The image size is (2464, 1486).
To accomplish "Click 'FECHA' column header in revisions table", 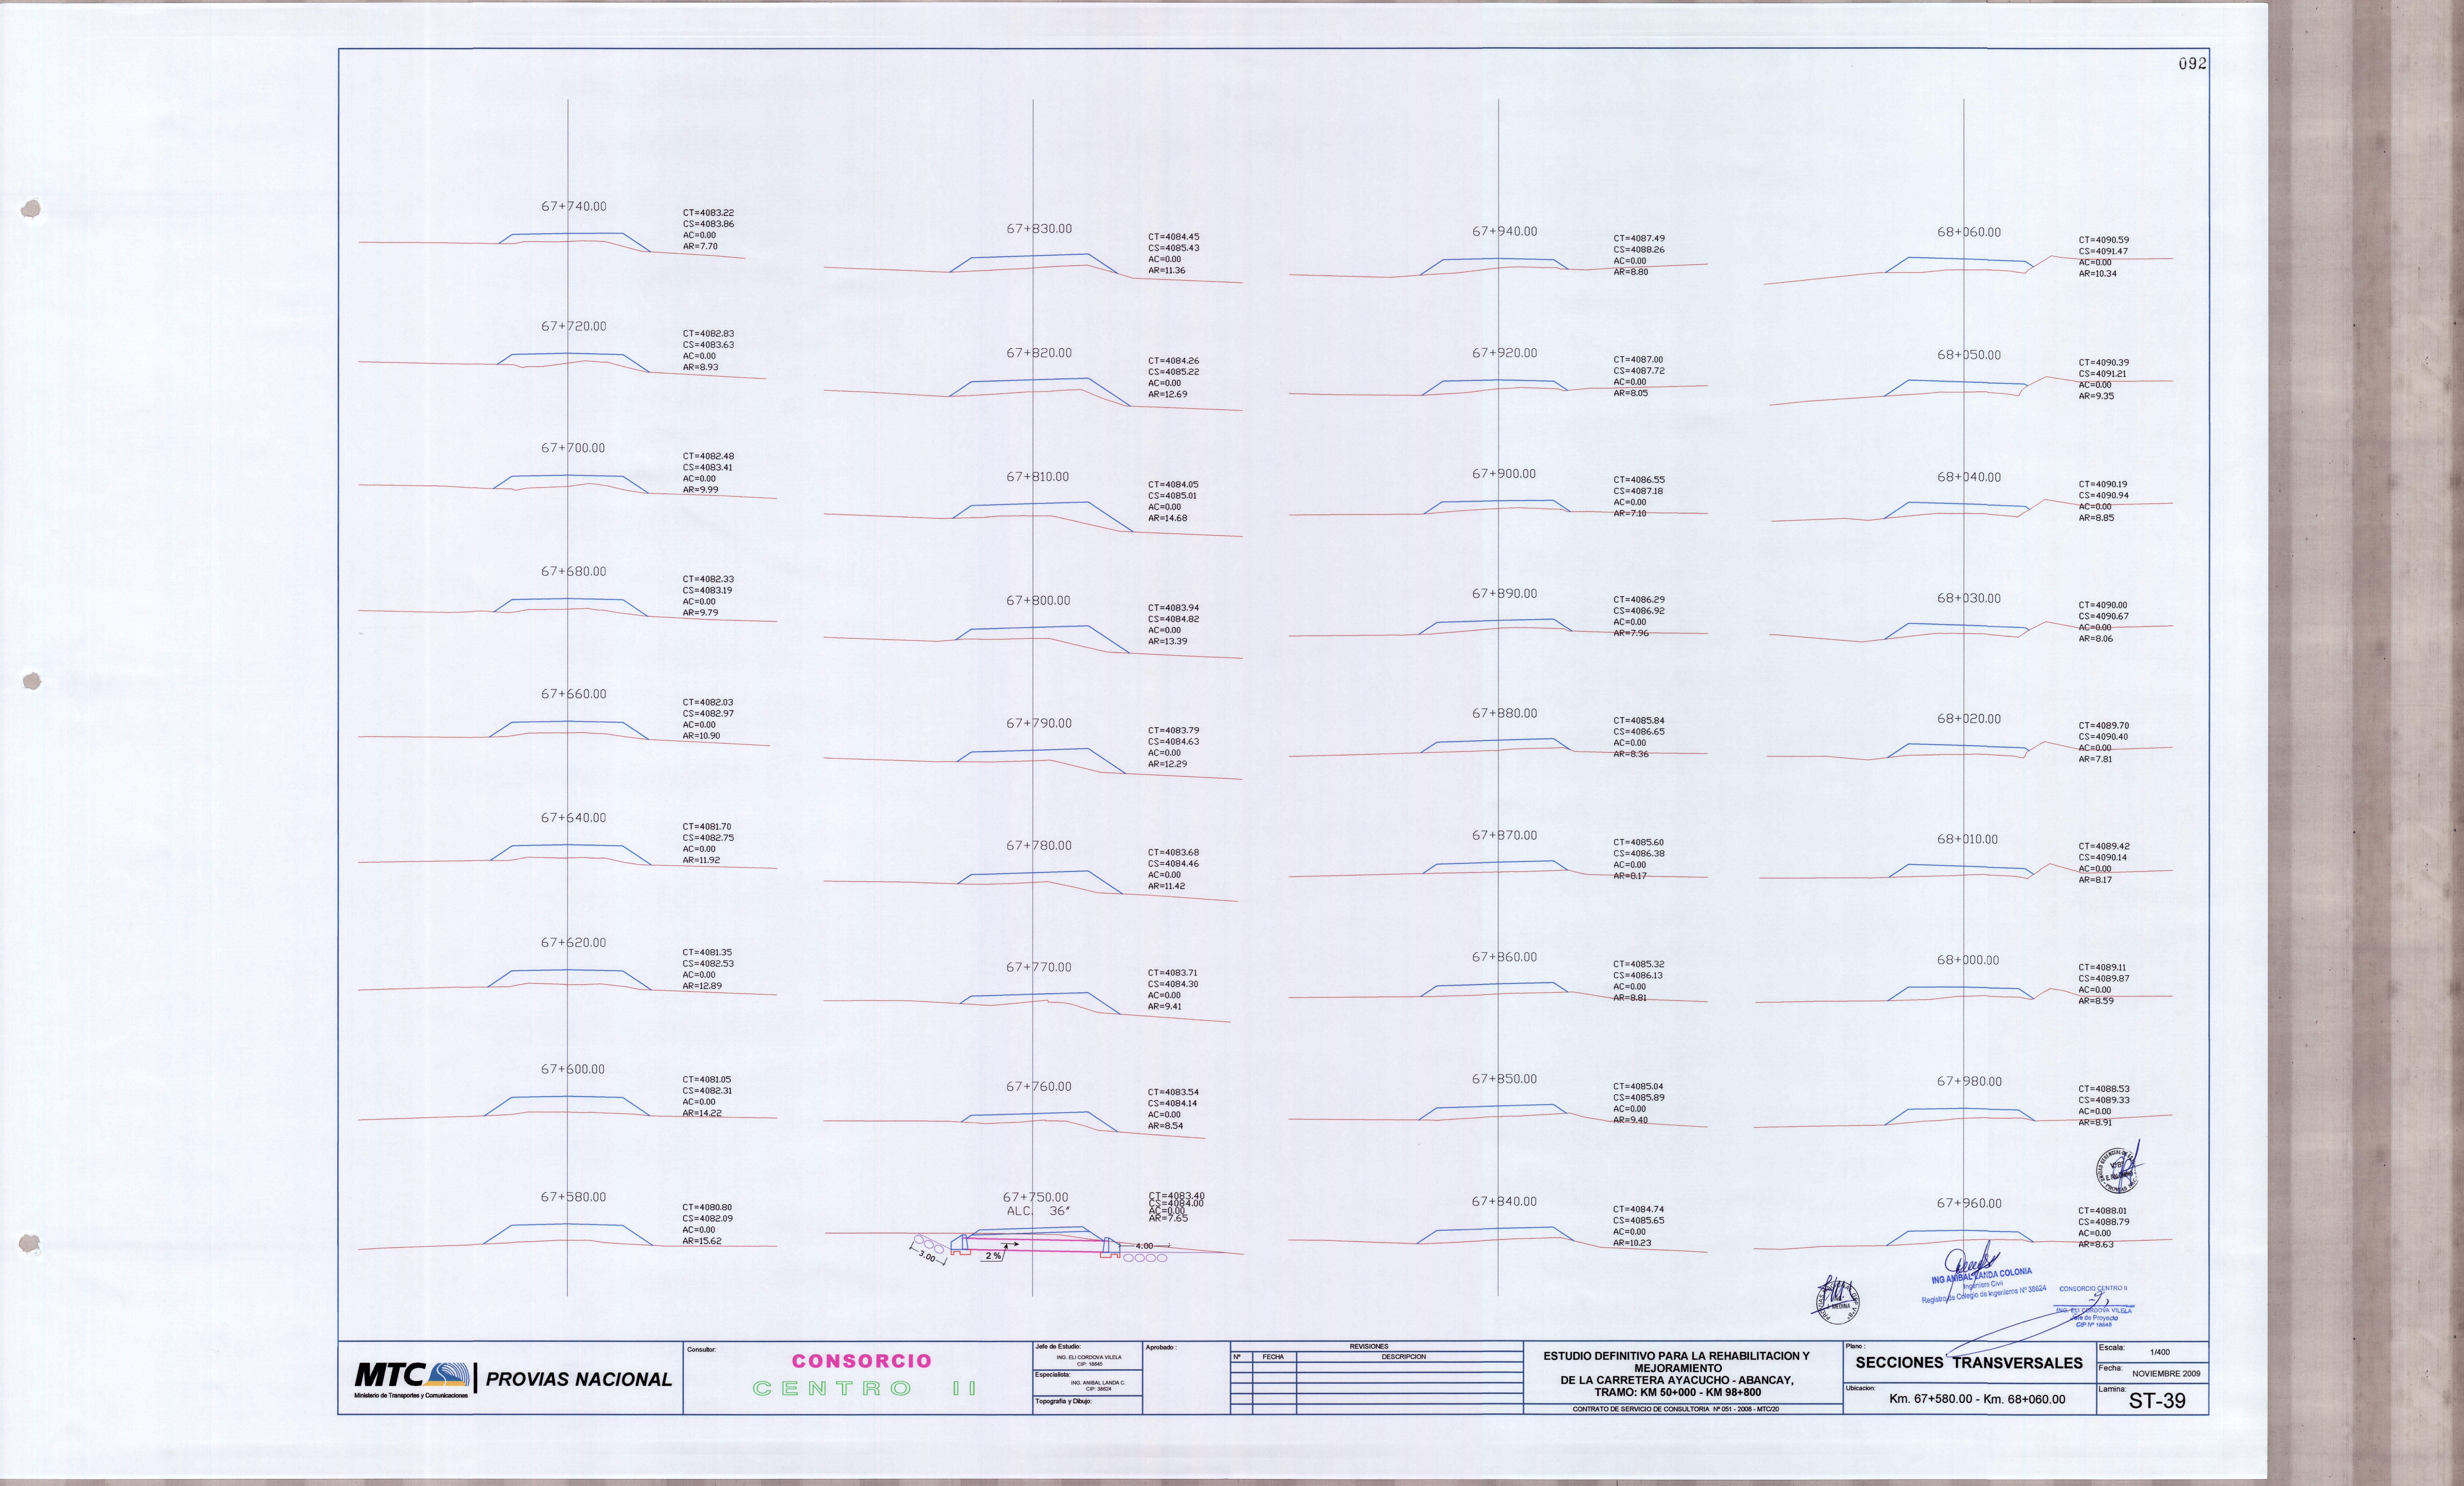I will pyautogui.click(x=1273, y=1357).
